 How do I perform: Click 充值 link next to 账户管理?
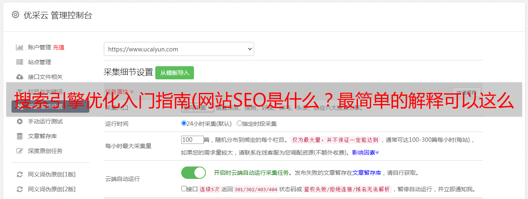click(58, 47)
